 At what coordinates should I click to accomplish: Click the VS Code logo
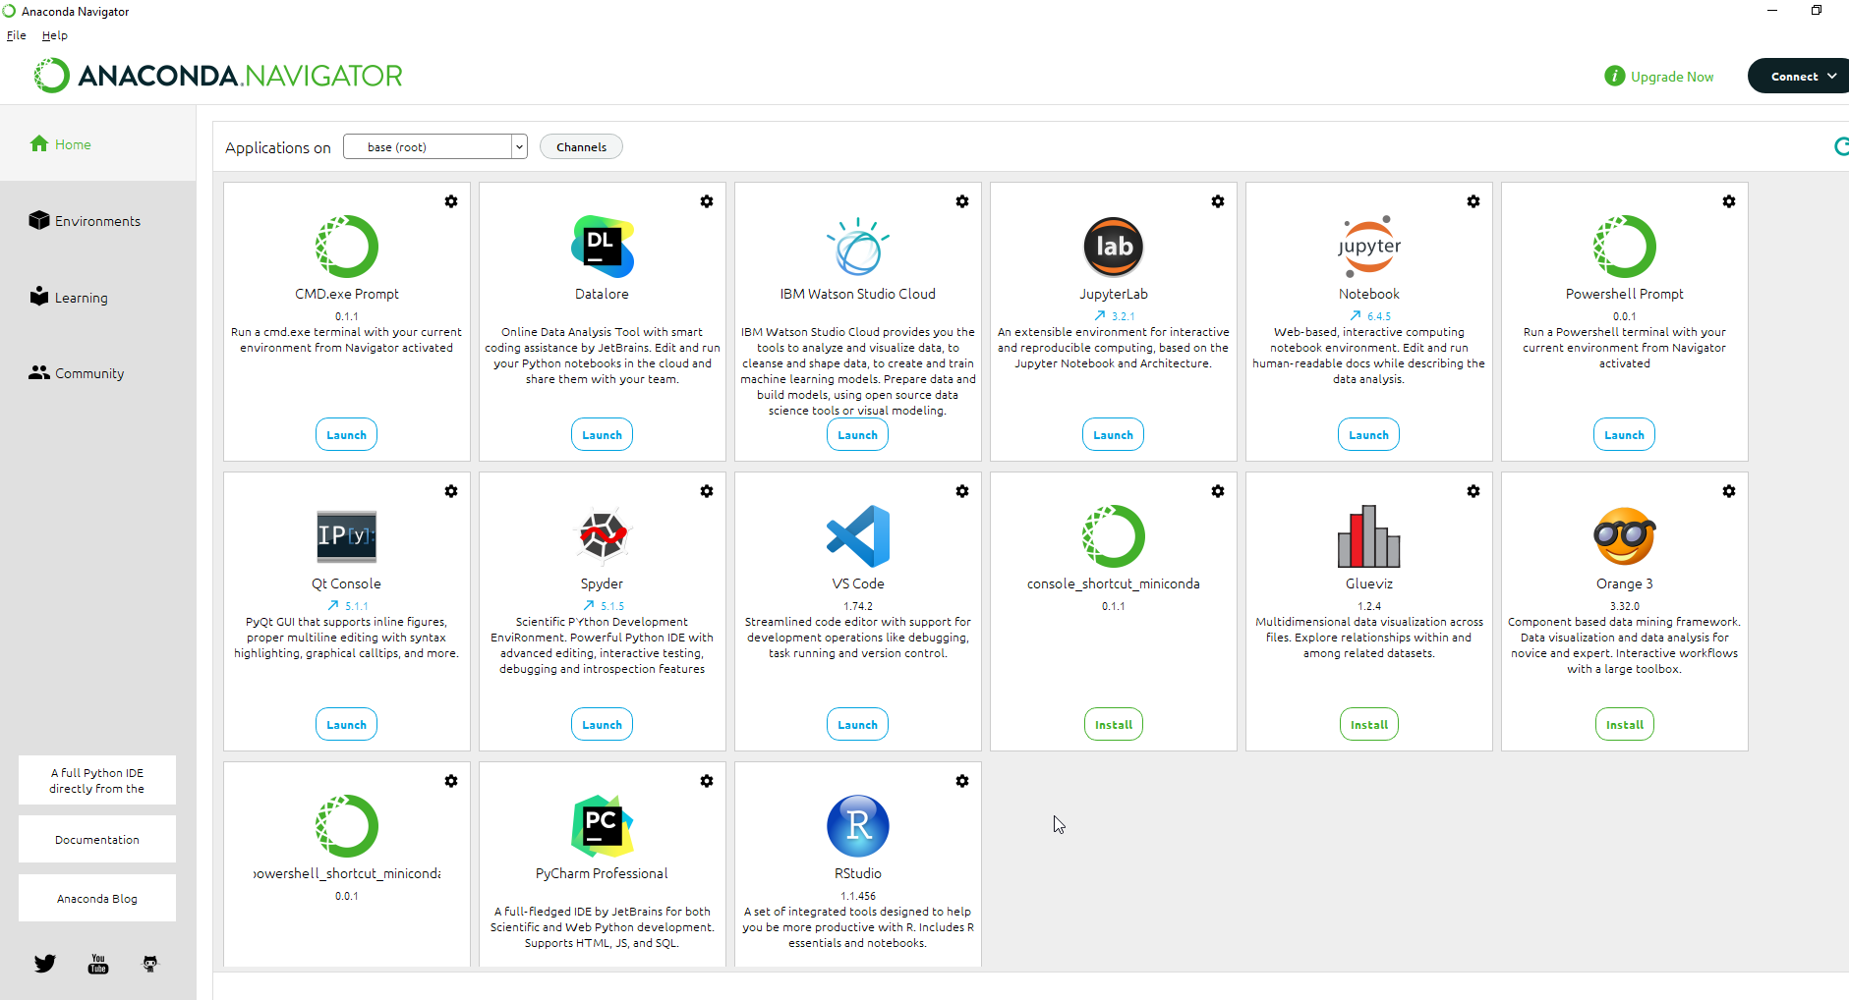pyautogui.click(x=858, y=536)
